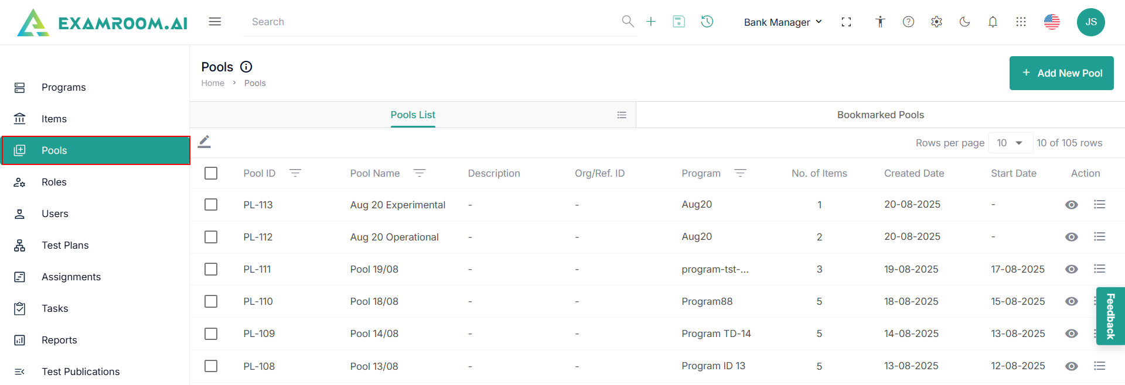Toggle the select-all header checkbox

pyautogui.click(x=211, y=173)
